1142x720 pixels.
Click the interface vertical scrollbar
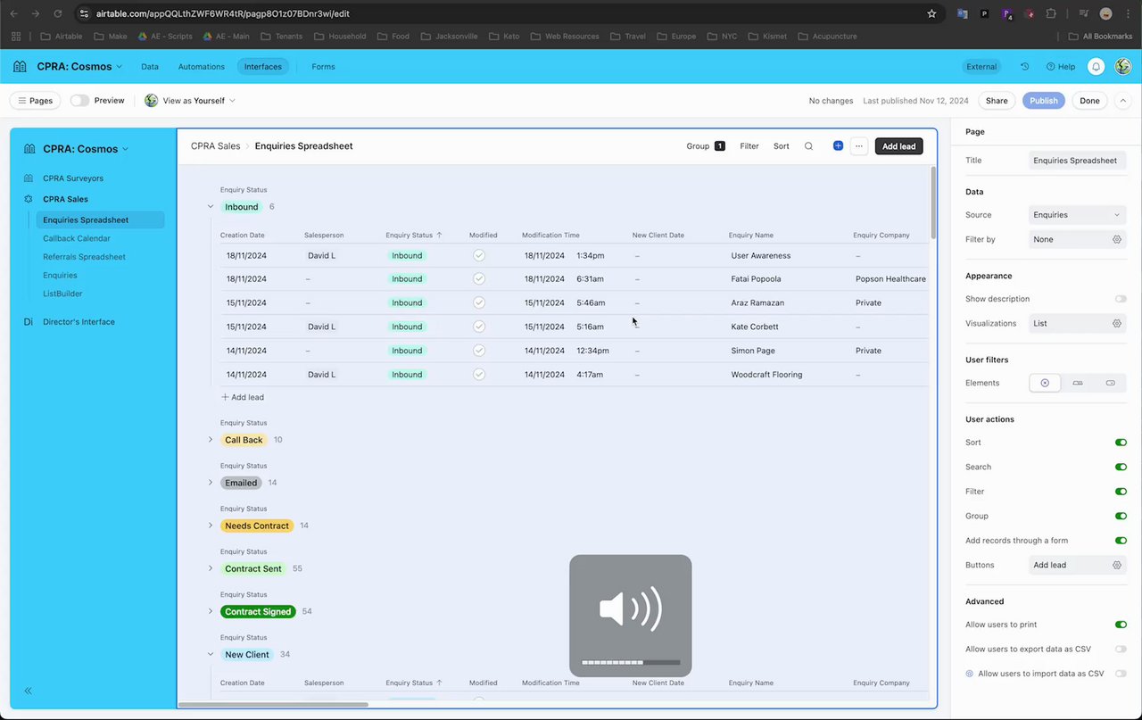[x=933, y=201]
